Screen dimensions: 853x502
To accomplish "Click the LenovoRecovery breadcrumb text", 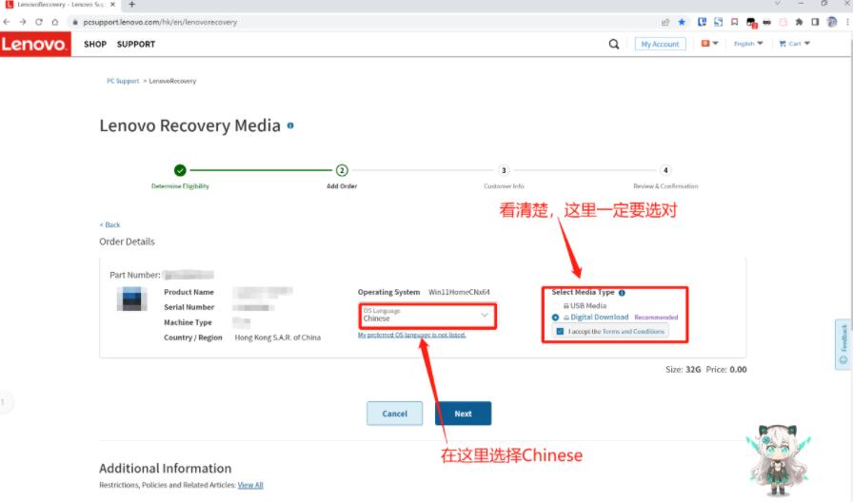I will [172, 81].
